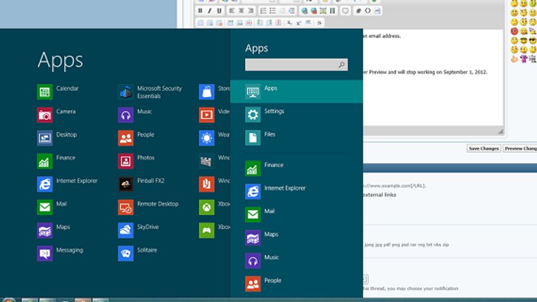Insert a link using the globe icon

304,11
